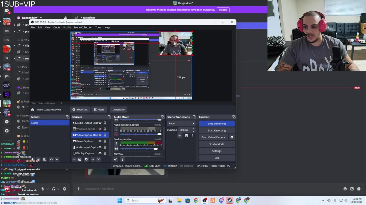Click Start Recording button

coord(217,130)
